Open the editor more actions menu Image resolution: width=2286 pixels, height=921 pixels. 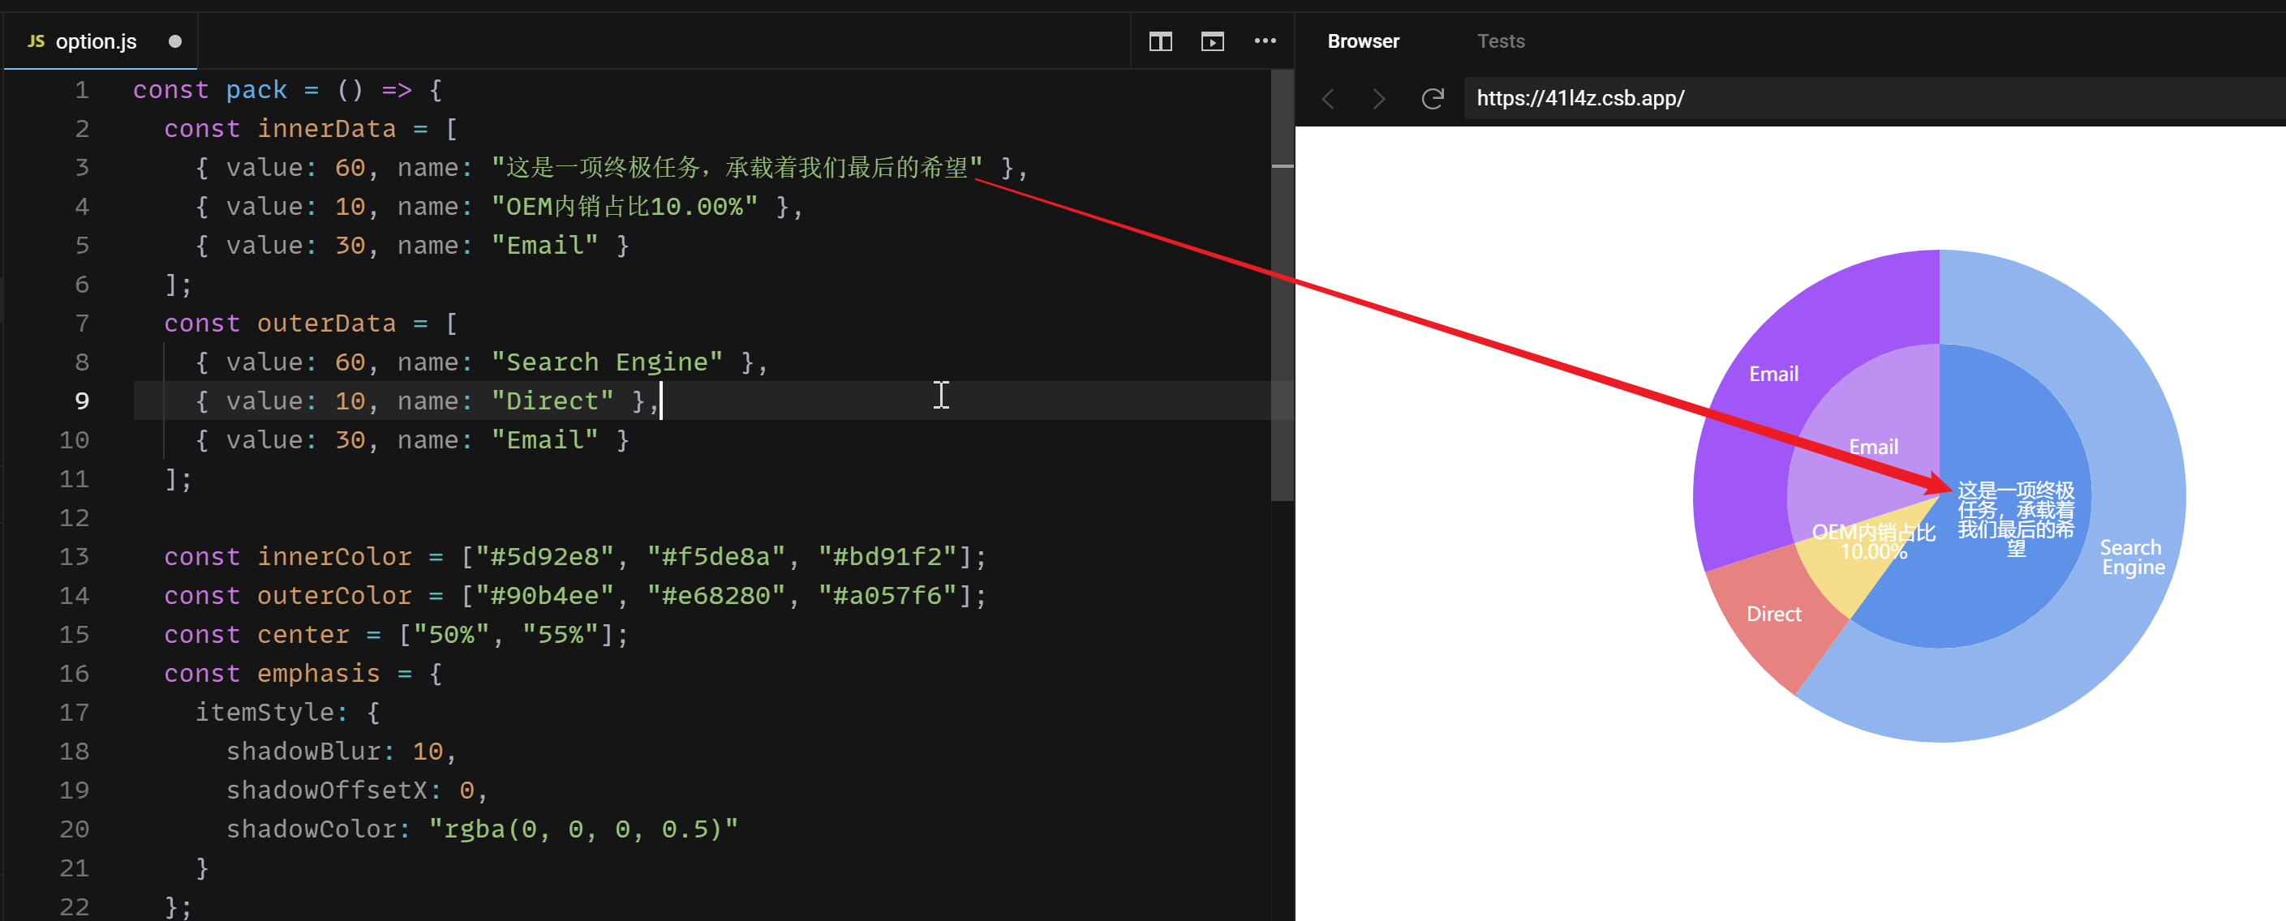(1265, 41)
